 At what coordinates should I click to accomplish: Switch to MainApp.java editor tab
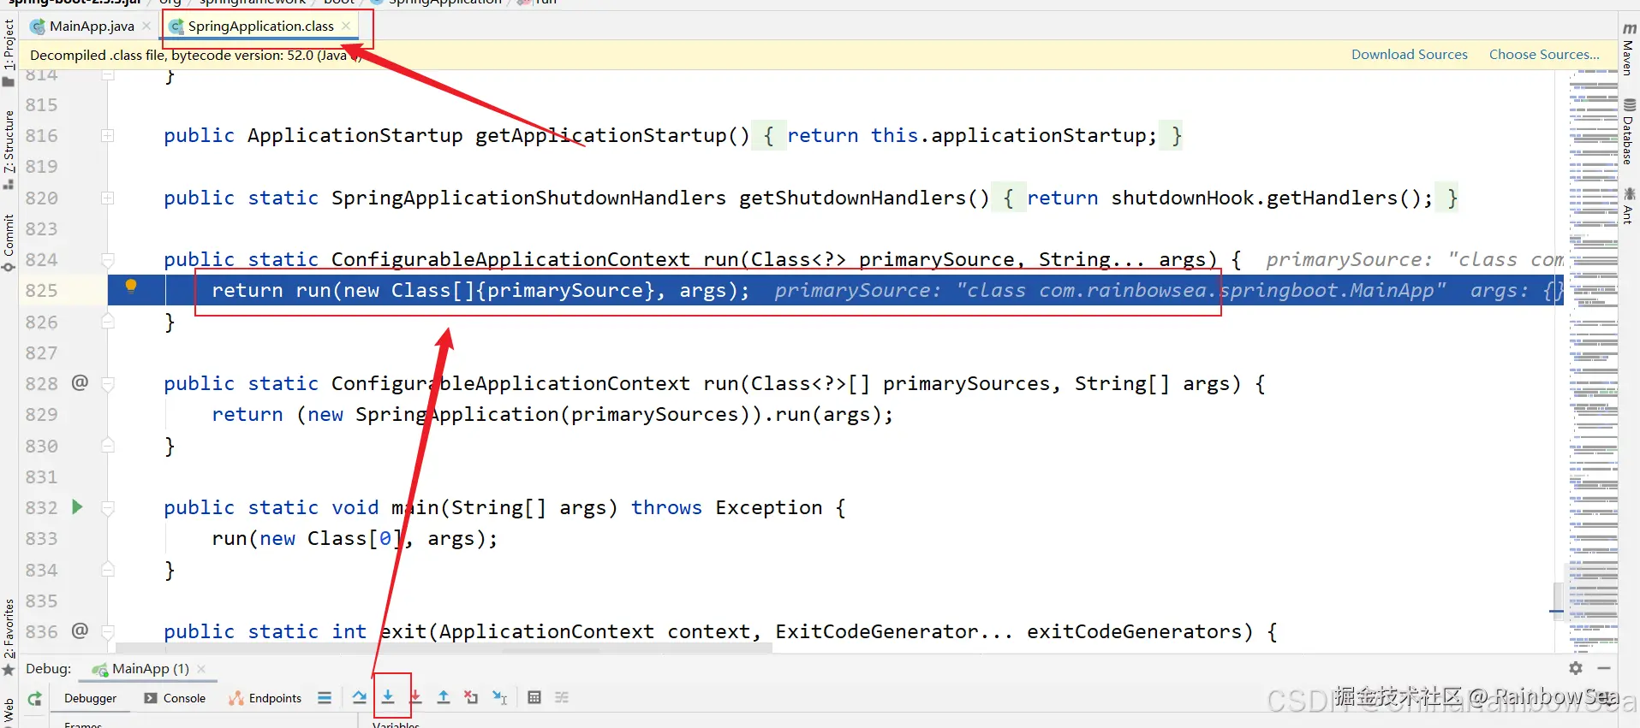point(92,26)
